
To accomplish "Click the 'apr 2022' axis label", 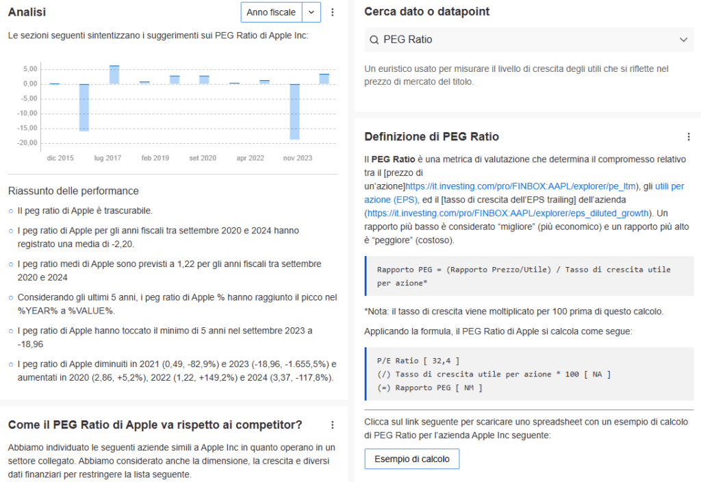I will tap(251, 158).
